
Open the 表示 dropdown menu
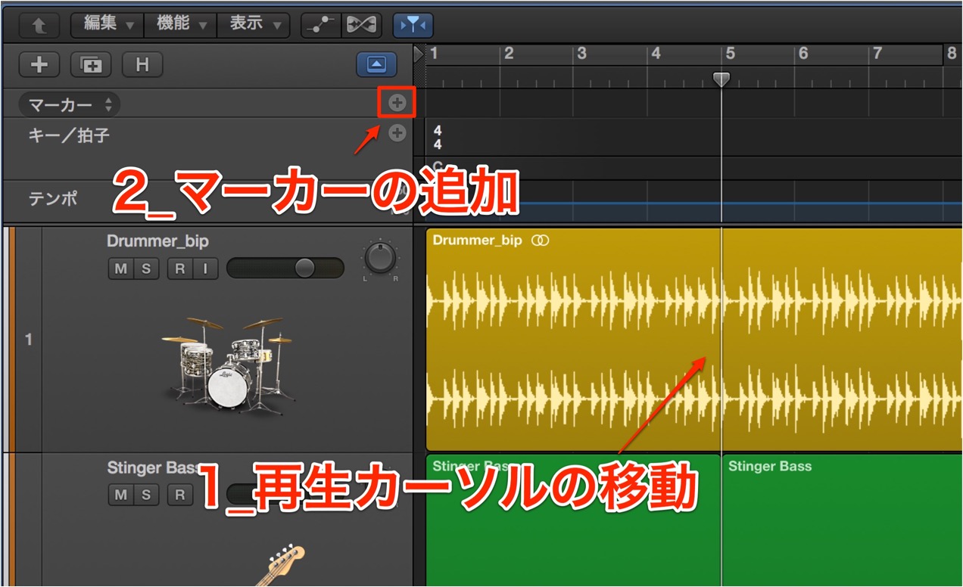[253, 25]
